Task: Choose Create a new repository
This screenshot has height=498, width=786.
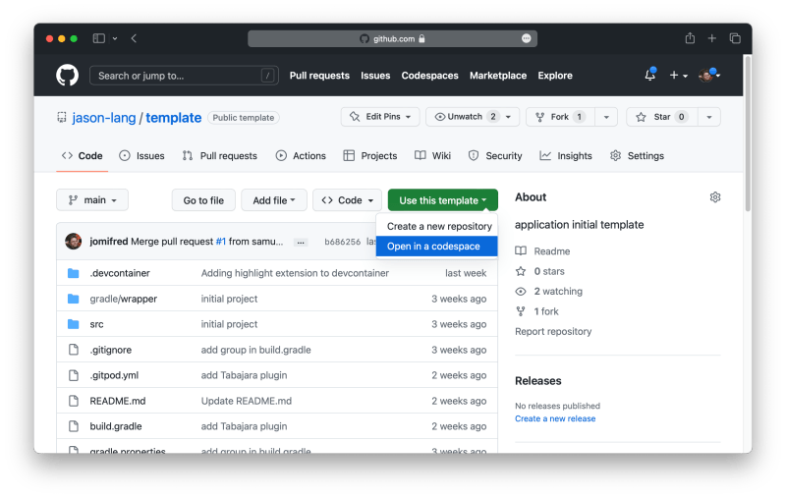Action: (436, 227)
